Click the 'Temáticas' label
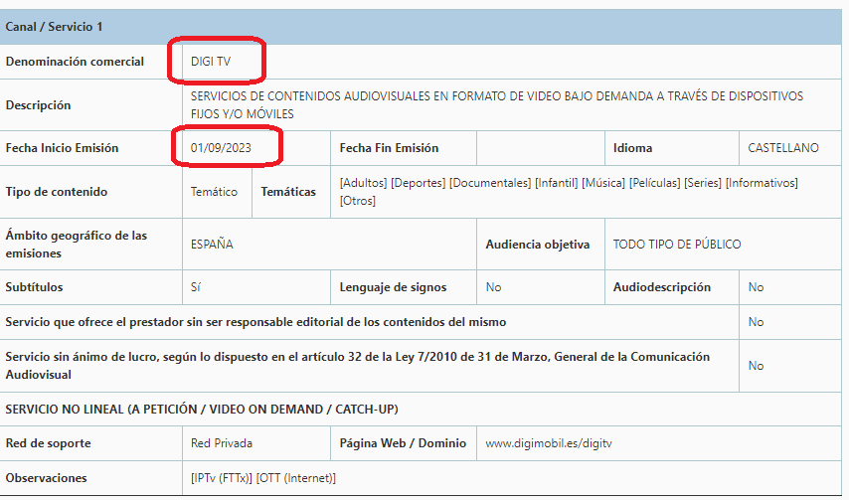 288,192
